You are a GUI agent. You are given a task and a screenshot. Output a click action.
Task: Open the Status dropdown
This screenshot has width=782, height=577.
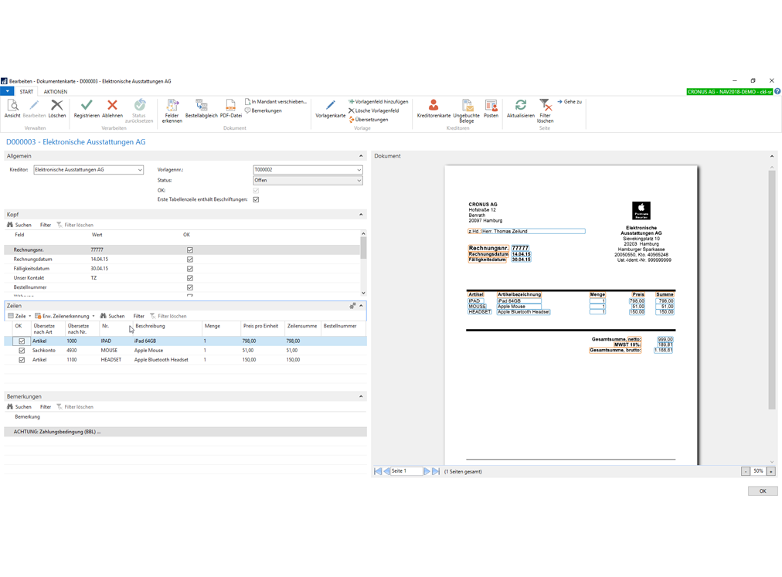point(359,181)
